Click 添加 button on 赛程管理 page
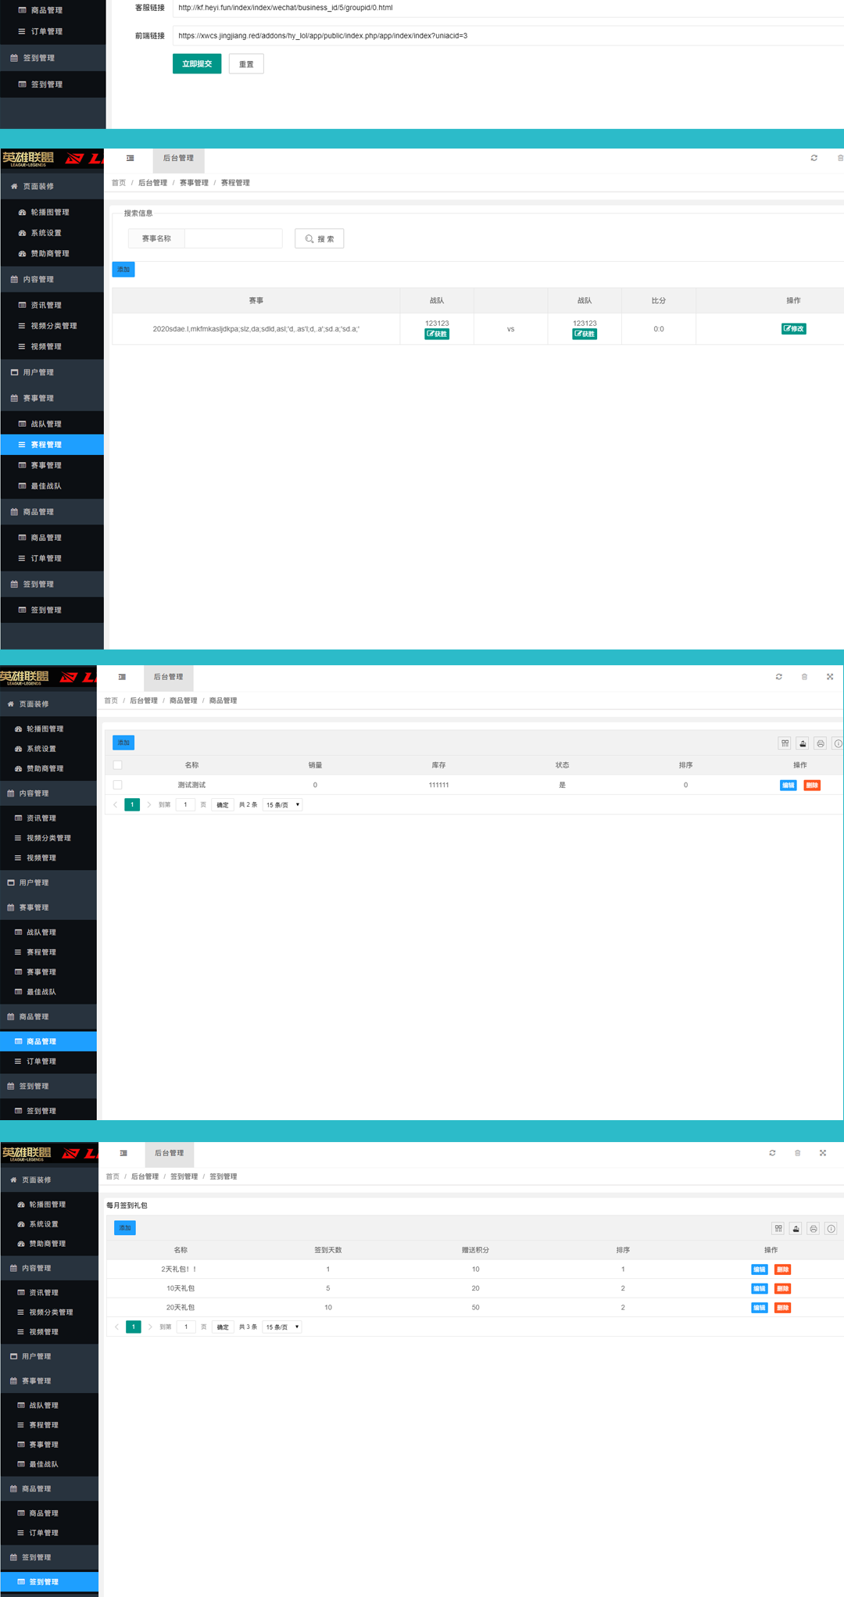844x1597 pixels. point(123,270)
